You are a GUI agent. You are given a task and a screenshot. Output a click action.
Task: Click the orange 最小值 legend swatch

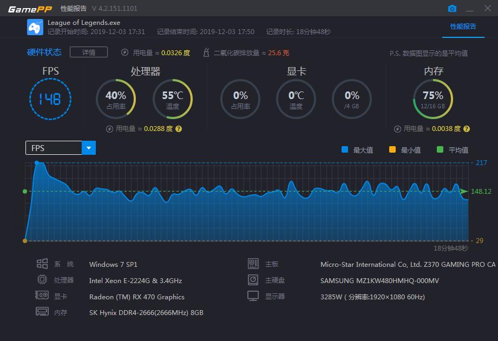[392, 149]
